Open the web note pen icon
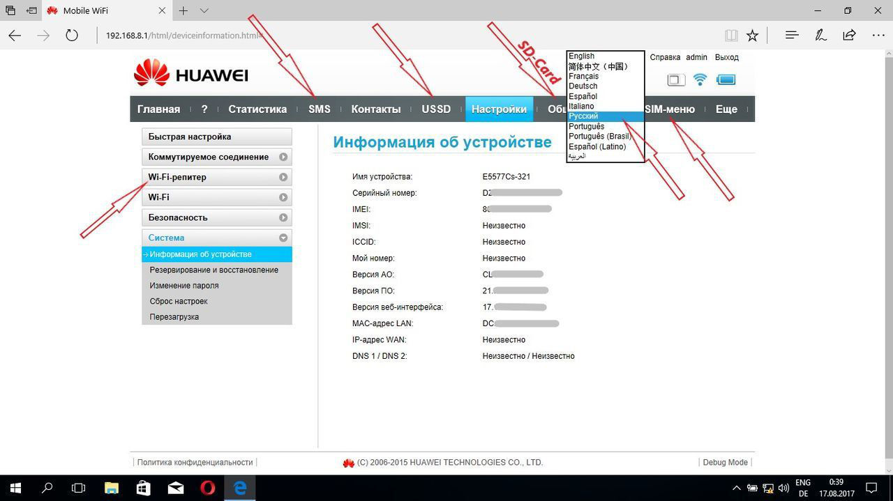Screen dimensions: 893x501 pos(820,35)
